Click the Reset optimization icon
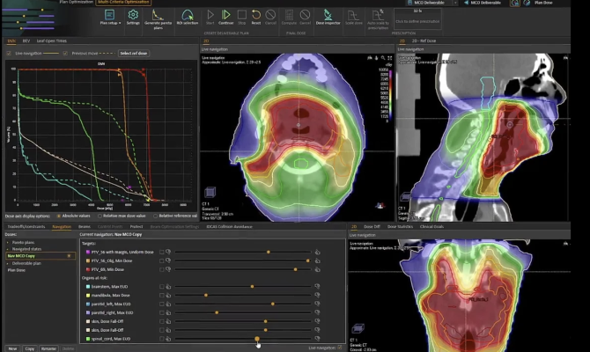The image size is (590, 352). click(256, 16)
